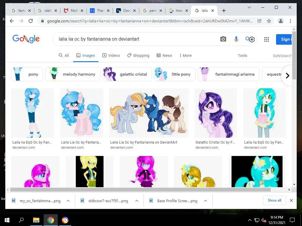Click the vertical page scrollbar thumb
Screen dimensions: 302x226
click(x=294, y=55)
